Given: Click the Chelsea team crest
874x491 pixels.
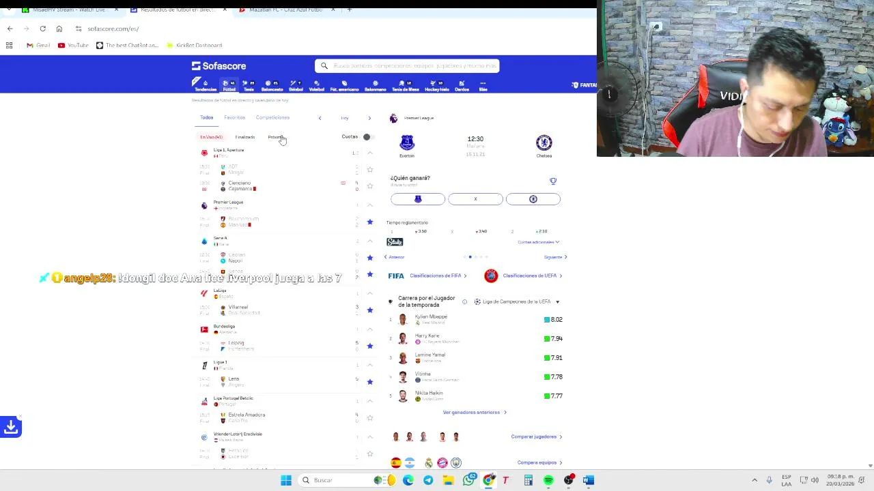Looking at the screenshot, I should (x=544, y=142).
